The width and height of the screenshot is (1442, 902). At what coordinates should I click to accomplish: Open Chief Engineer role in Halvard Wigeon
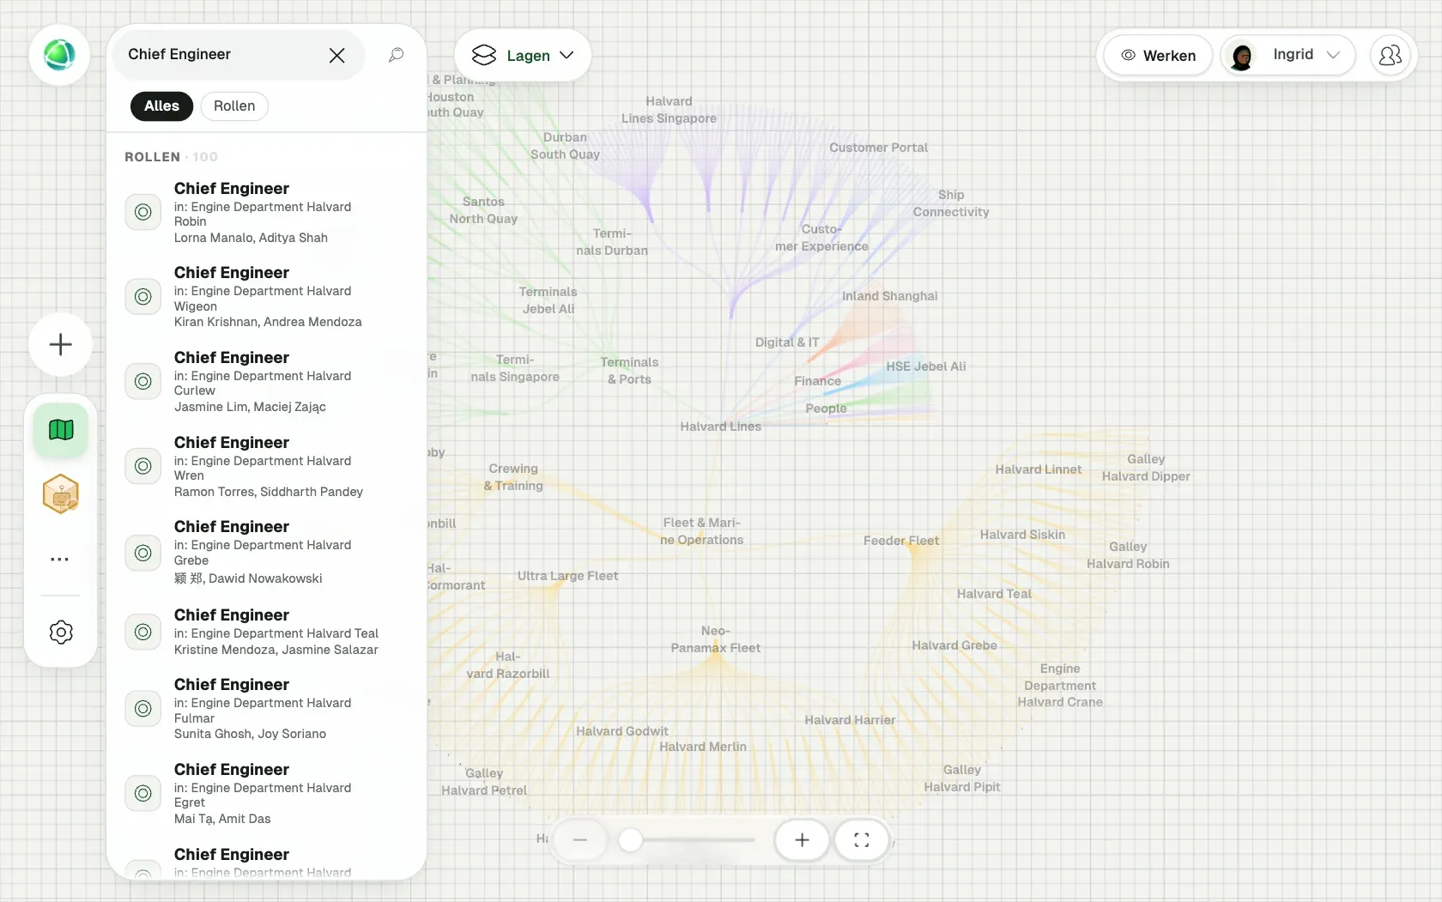[266, 297]
